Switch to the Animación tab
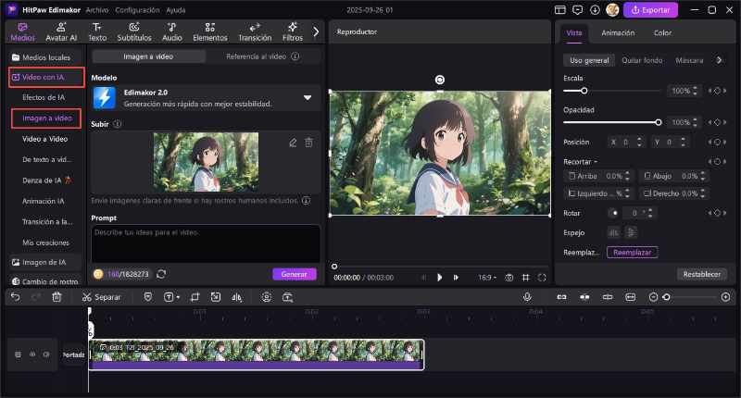 click(x=618, y=32)
